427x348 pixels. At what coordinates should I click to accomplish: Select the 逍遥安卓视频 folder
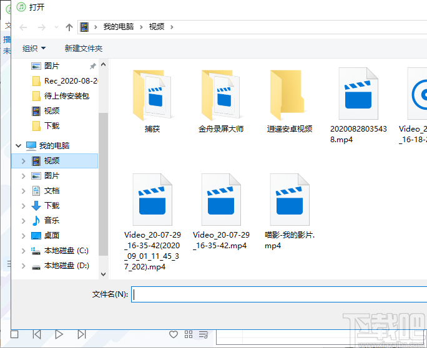[290, 100]
